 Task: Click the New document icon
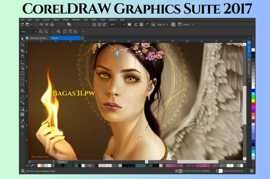point(22,24)
